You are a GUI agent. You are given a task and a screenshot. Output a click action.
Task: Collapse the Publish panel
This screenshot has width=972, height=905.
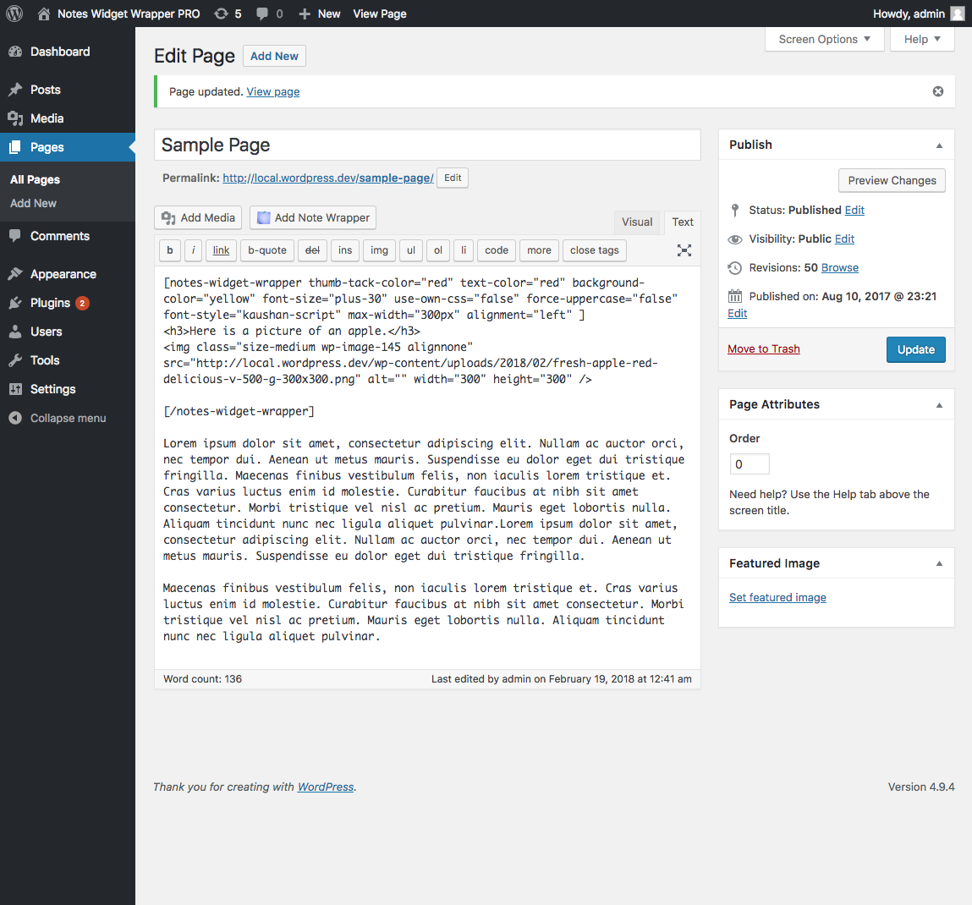pos(938,144)
